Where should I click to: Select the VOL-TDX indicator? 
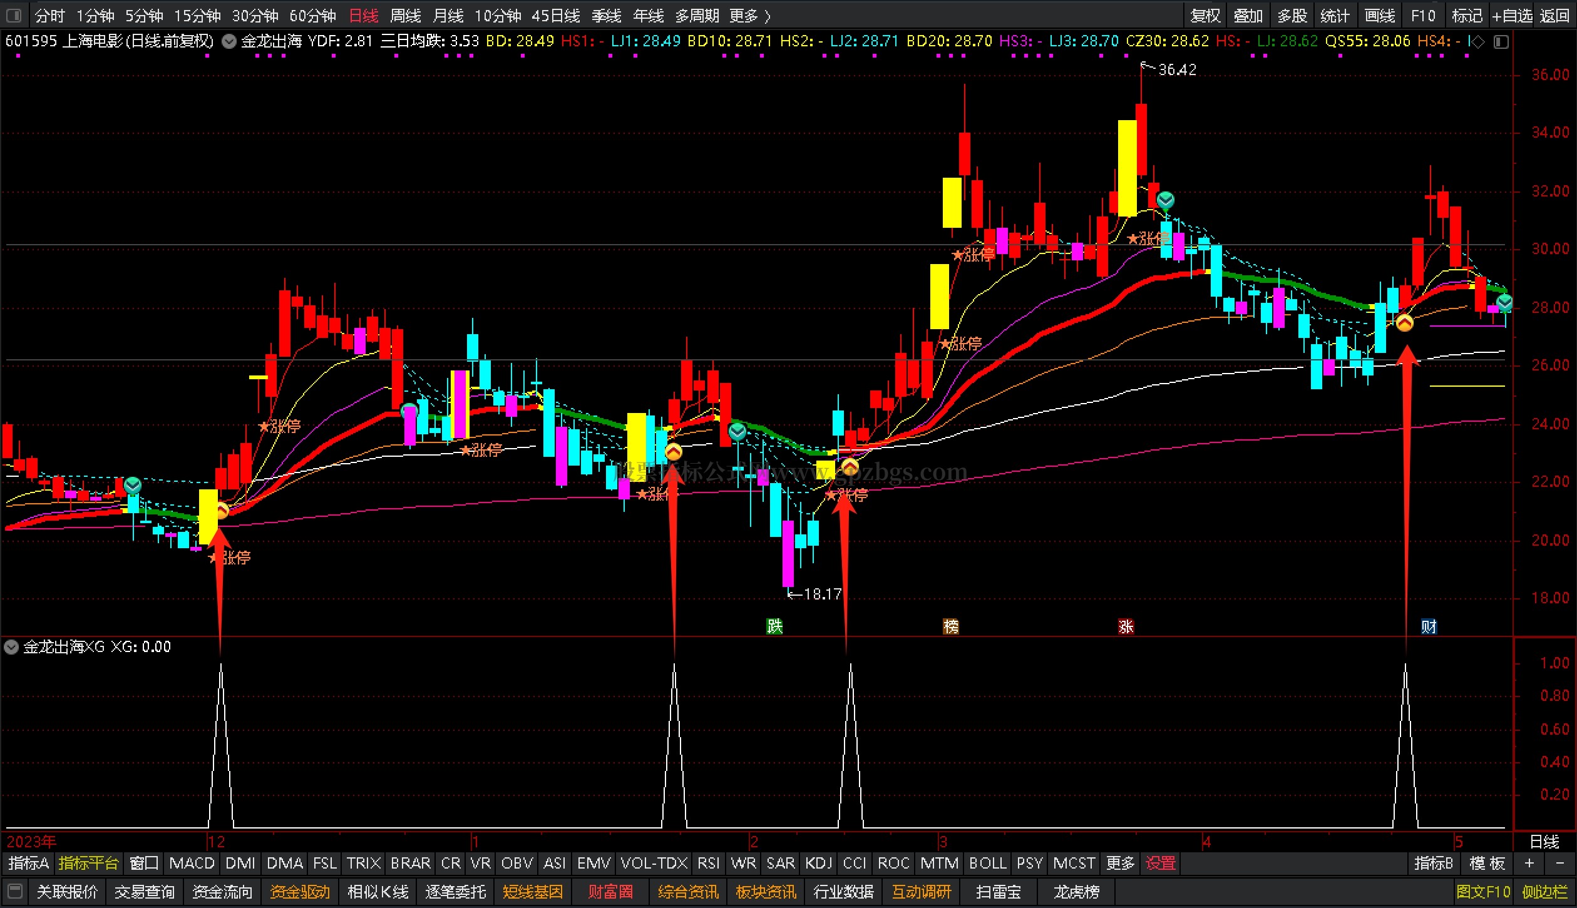tap(654, 864)
